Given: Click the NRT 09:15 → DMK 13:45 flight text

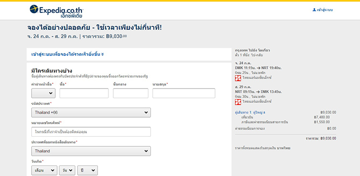Looking at the screenshot, I should (x=258, y=92).
